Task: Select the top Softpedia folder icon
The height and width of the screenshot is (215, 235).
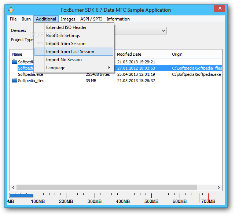Action: pos(15,62)
